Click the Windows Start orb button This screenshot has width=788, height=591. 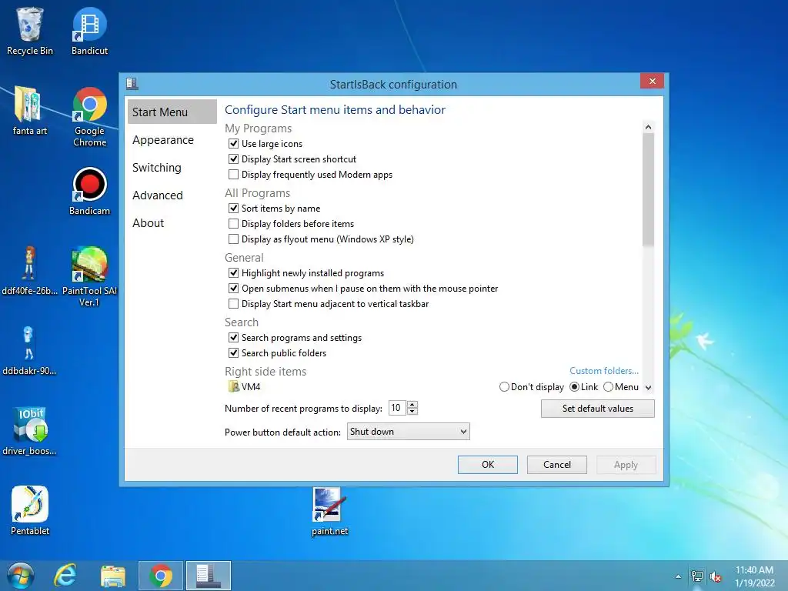21,576
